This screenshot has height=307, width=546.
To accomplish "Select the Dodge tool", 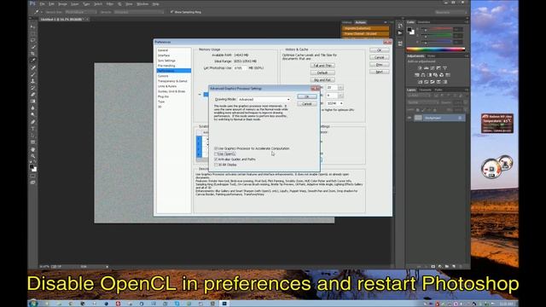I will coord(32,115).
